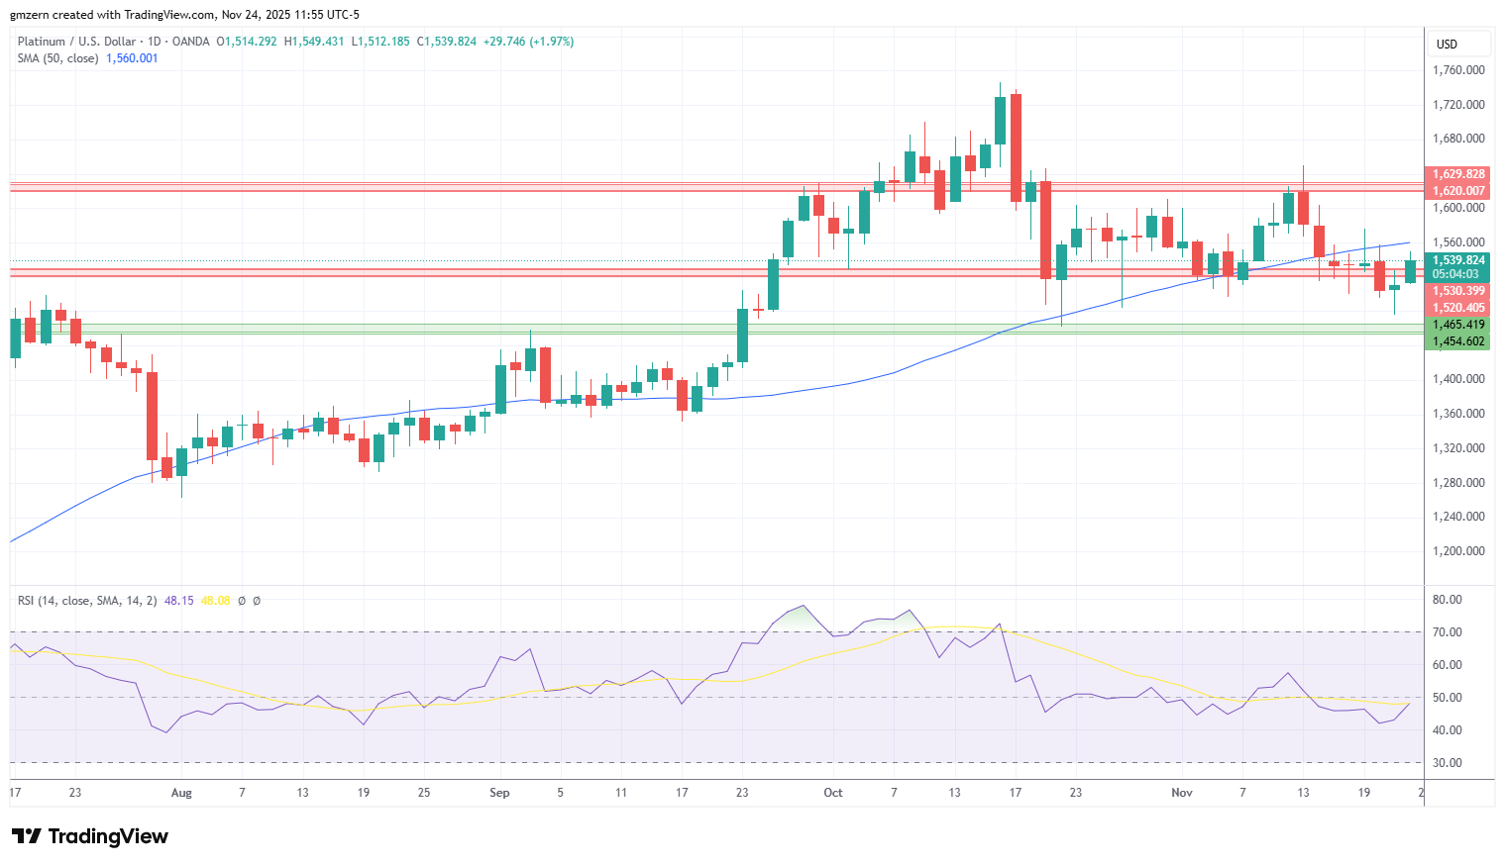Click the 1,320.000 price axis label
Image resolution: width=1505 pixels, height=866 pixels.
point(1458,448)
